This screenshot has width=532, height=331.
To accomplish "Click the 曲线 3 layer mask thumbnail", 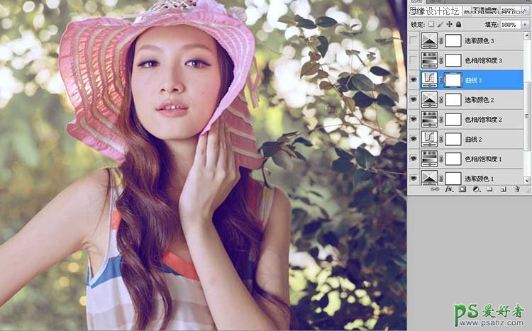I will point(452,80).
